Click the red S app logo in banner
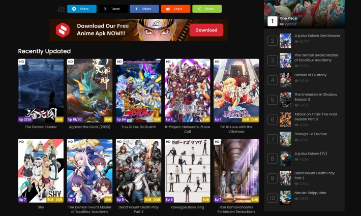This screenshot has width=361, height=216. pos(63,30)
